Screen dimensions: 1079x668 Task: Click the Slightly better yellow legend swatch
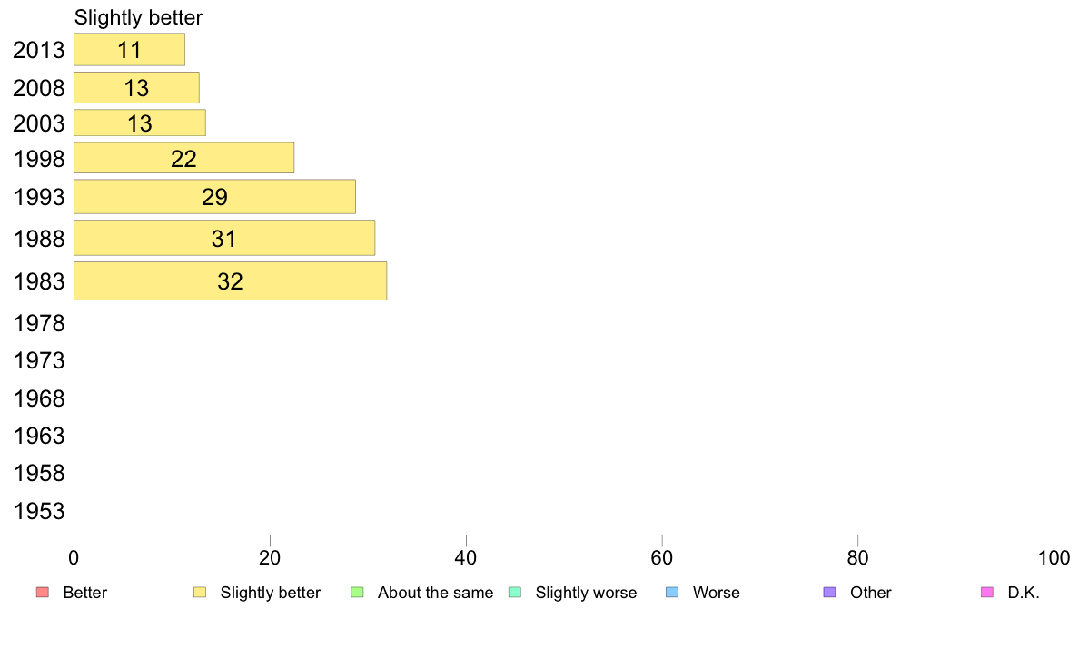point(200,593)
